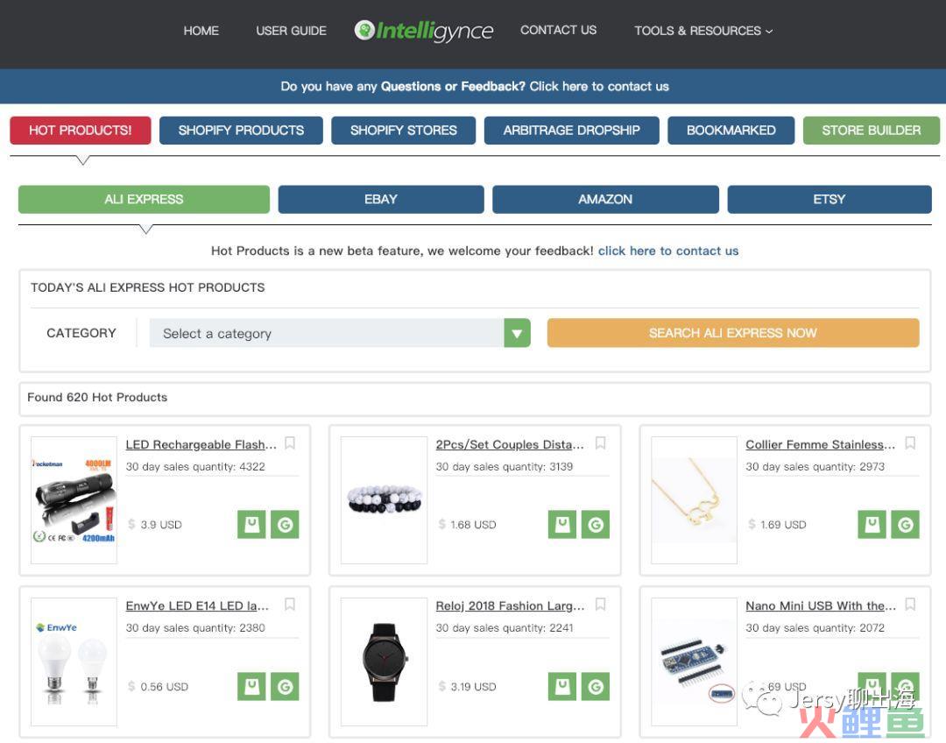Click the G icon for Reloj 2018 Fashion
The image size is (946, 743).
(596, 686)
